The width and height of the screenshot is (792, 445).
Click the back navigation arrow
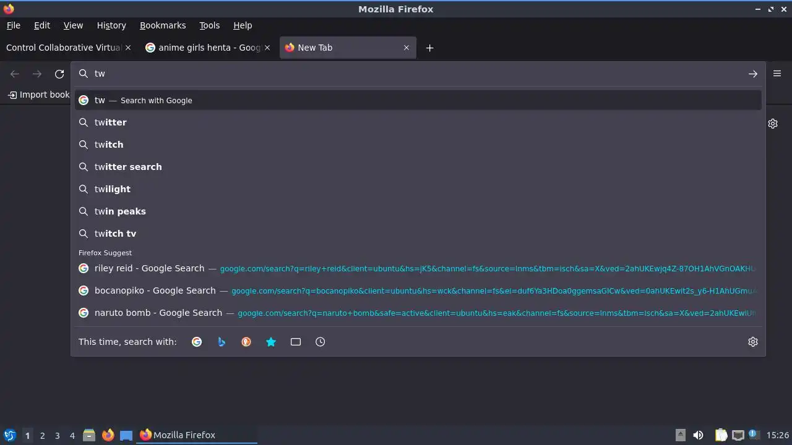tap(15, 74)
